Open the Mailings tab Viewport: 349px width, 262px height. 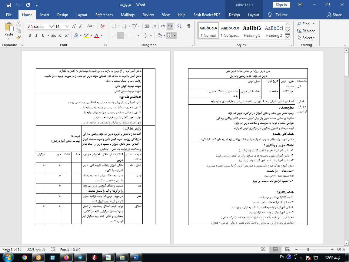pyautogui.click(x=128, y=15)
